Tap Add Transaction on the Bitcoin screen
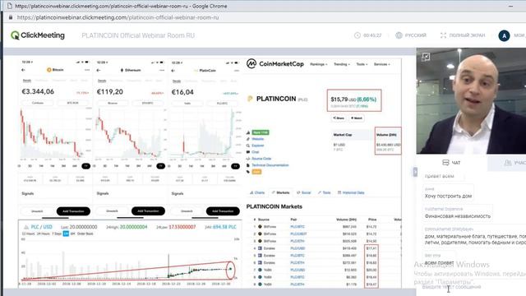The height and width of the screenshot is (296, 526). pyautogui.click(x=73, y=211)
